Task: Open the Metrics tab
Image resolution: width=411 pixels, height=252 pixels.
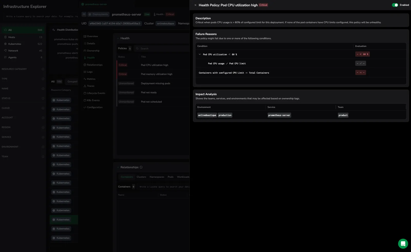Action: coord(89,79)
